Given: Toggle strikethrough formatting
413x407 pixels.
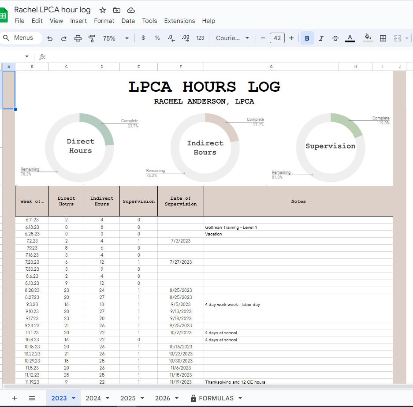Looking at the screenshot, I should [x=335, y=38].
